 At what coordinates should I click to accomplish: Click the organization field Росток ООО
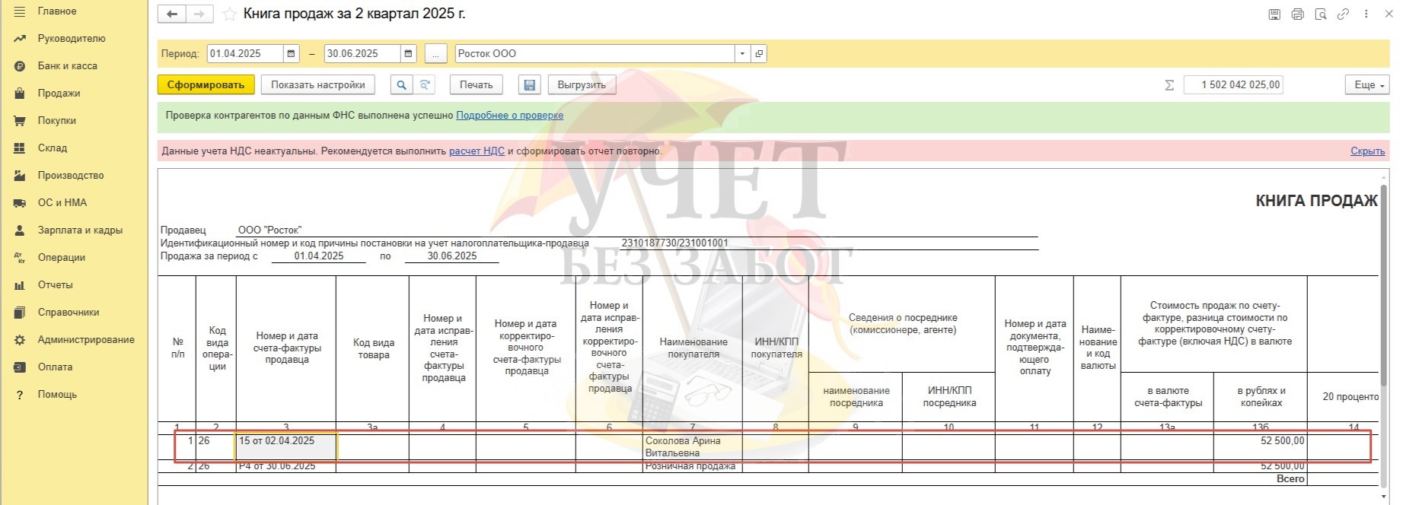pyautogui.click(x=595, y=54)
